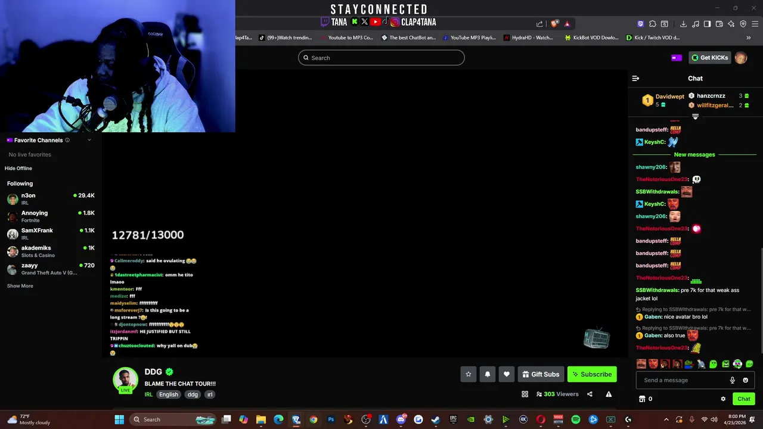This screenshot has width=763, height=429.
Task: Open Annoying channel in Following
Action: tap(51, 216)
